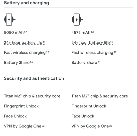Click footnote 23 on right VPN by Google One

(111, 126)
